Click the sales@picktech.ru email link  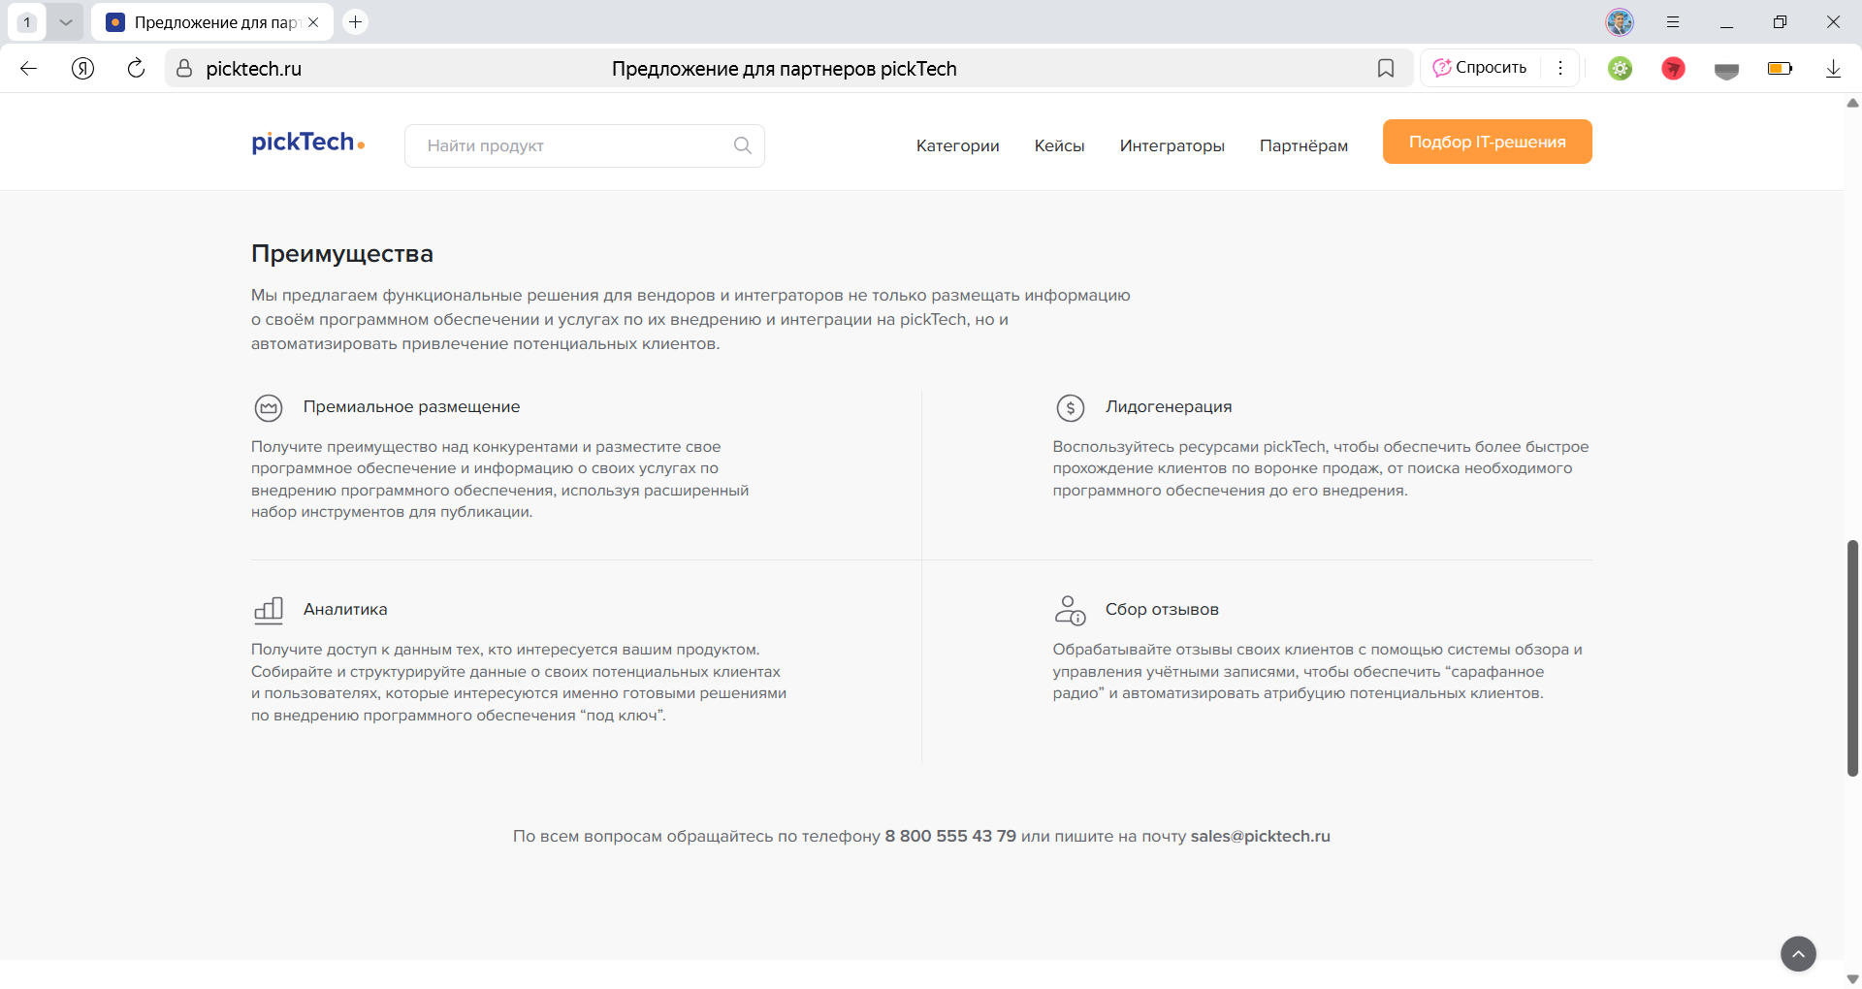[x=1260, y=836]
